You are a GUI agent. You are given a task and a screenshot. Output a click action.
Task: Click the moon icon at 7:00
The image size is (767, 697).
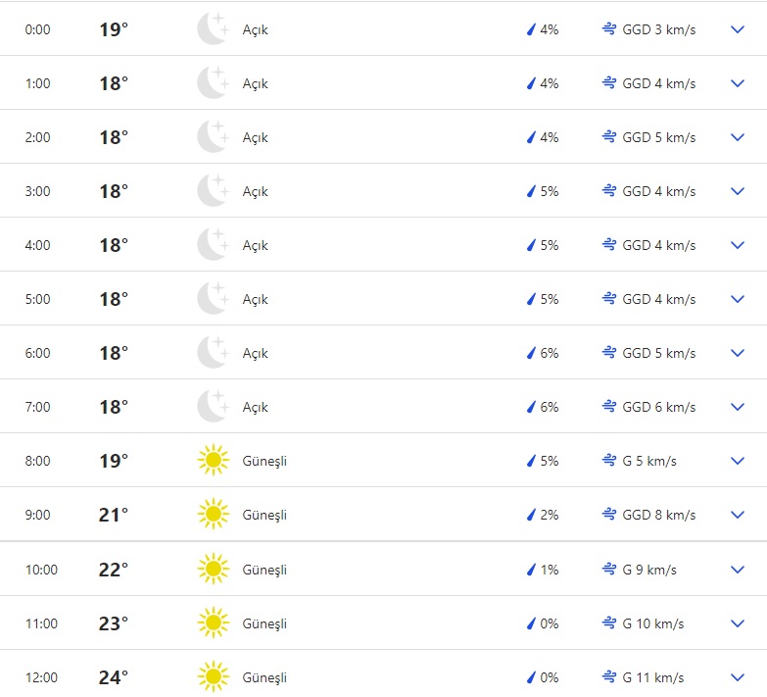click(x=213, y=407)
